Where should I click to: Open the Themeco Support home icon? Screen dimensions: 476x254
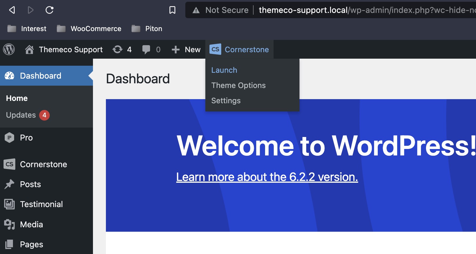(x=29, y=50)
